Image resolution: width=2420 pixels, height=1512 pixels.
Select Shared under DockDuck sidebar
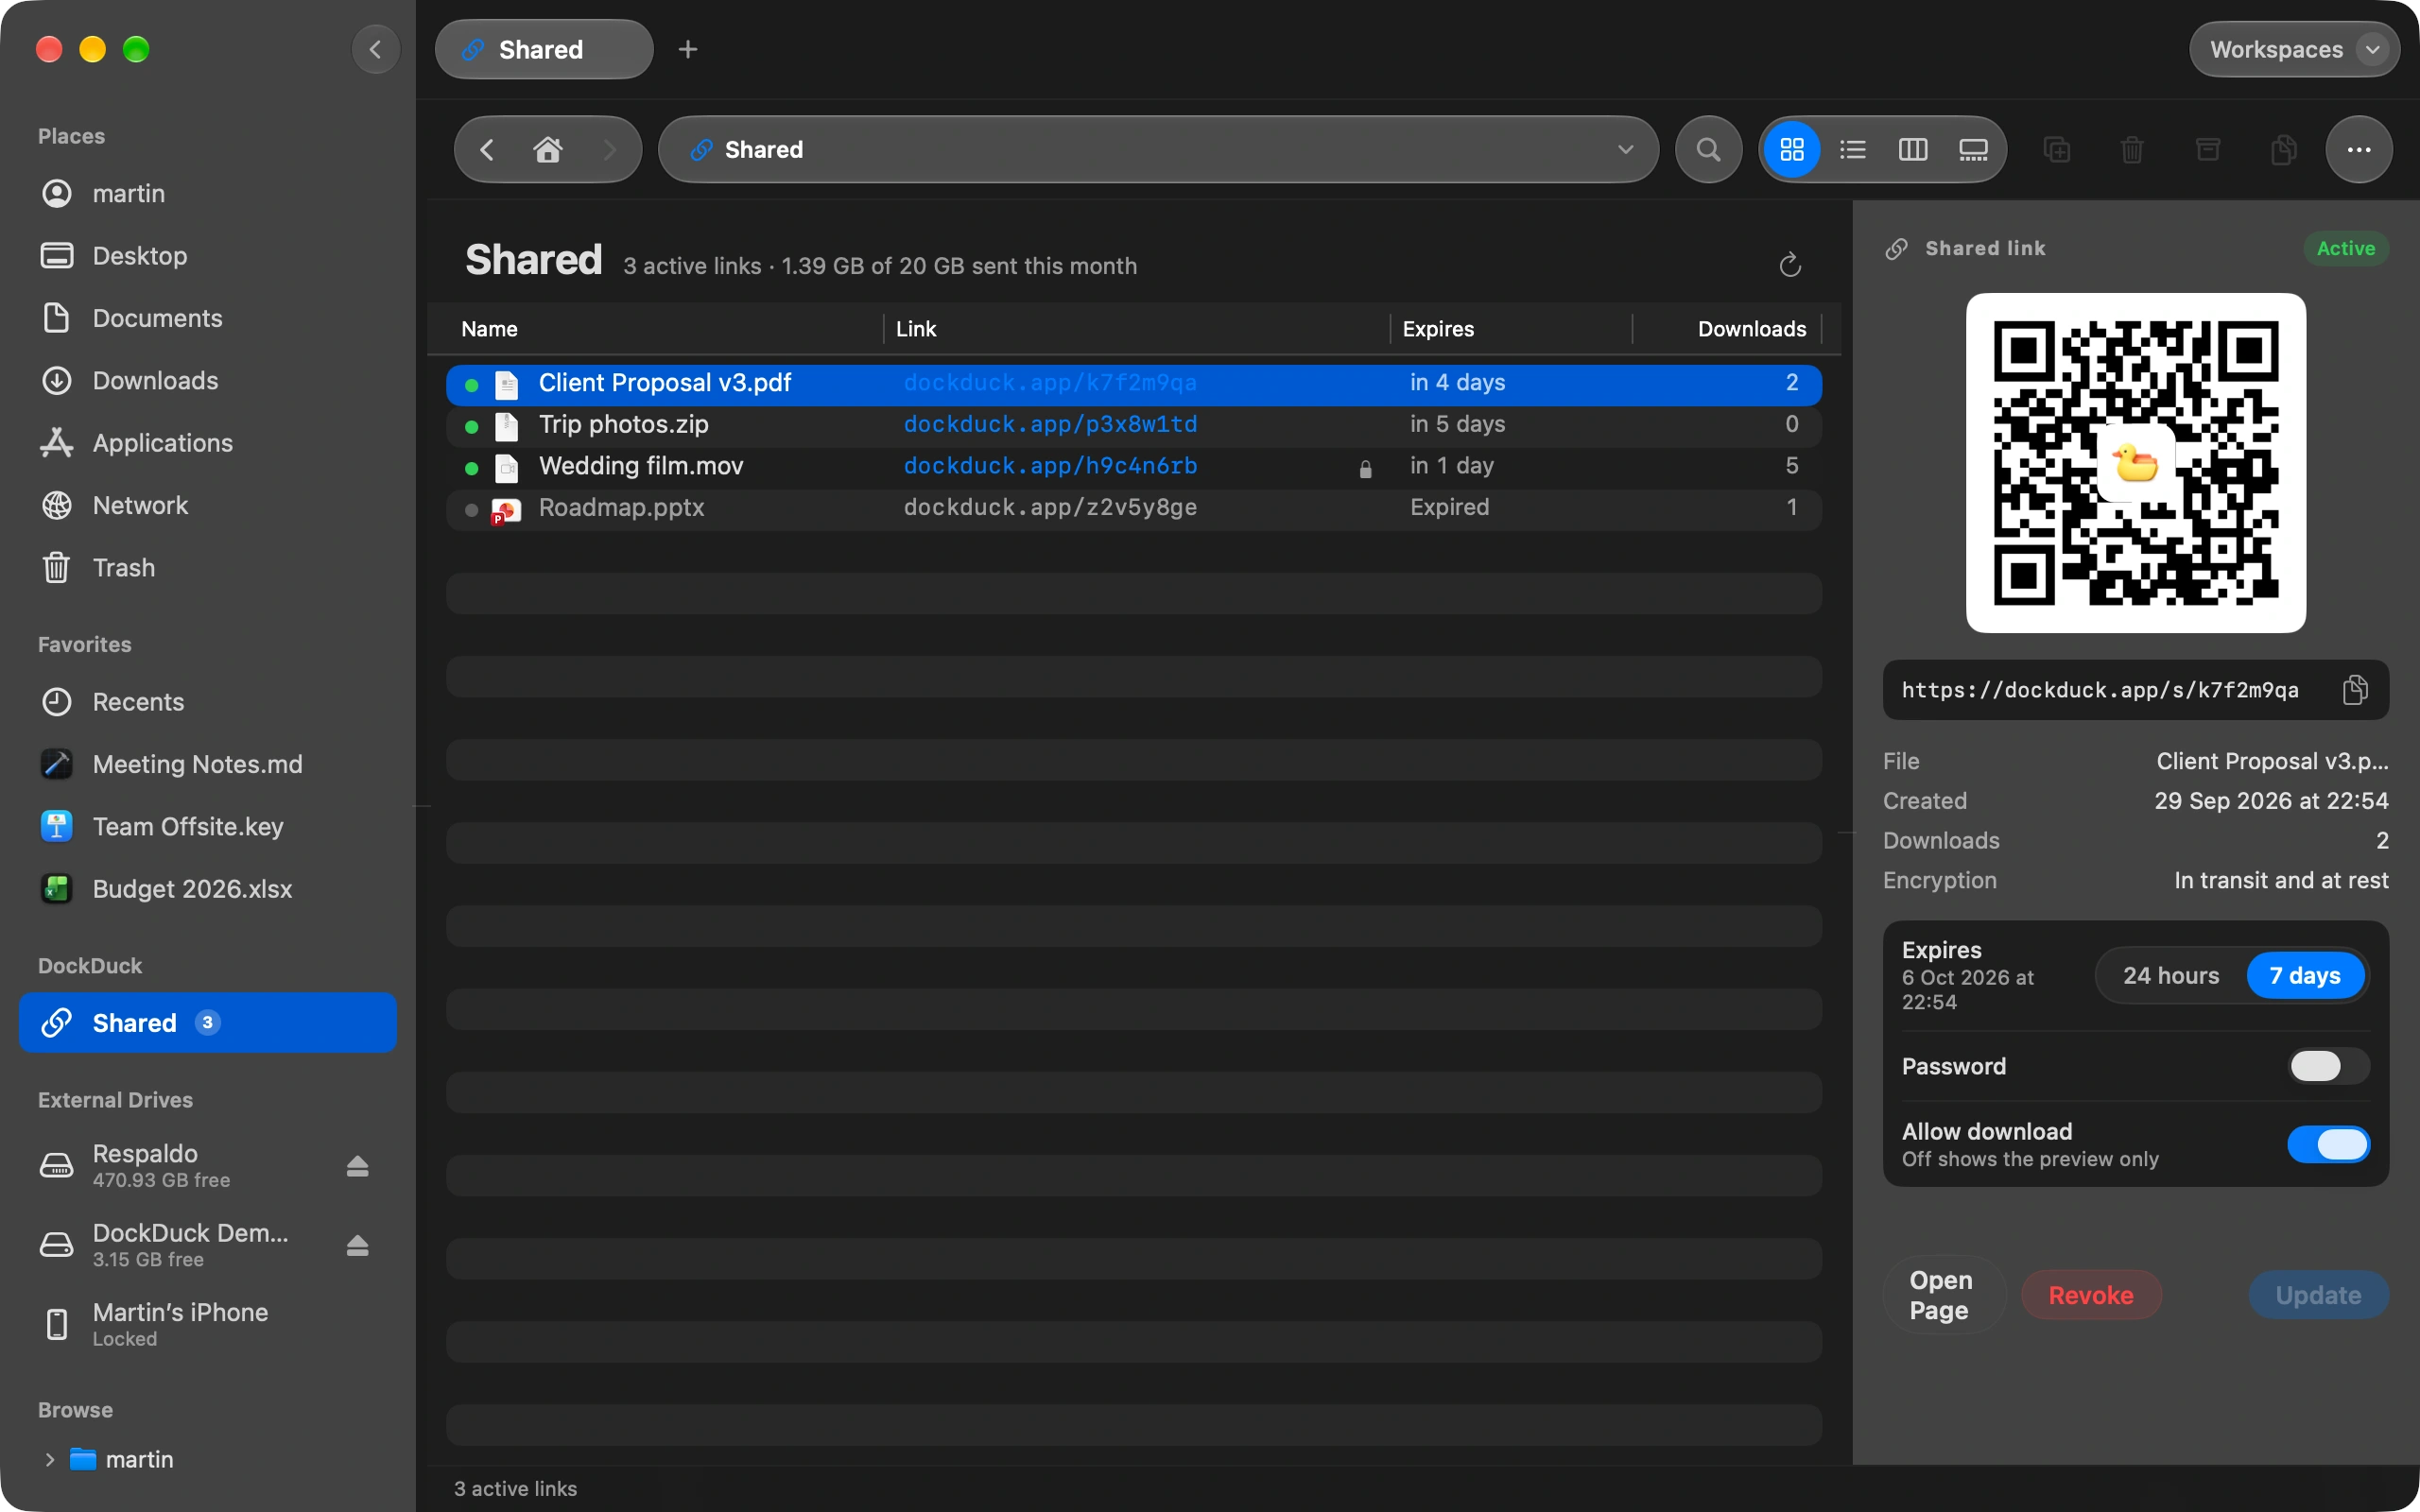pyautogui.click(x=208, y=1022)
